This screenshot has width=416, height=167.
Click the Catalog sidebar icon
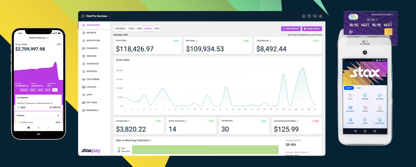(x=83, y=87)
